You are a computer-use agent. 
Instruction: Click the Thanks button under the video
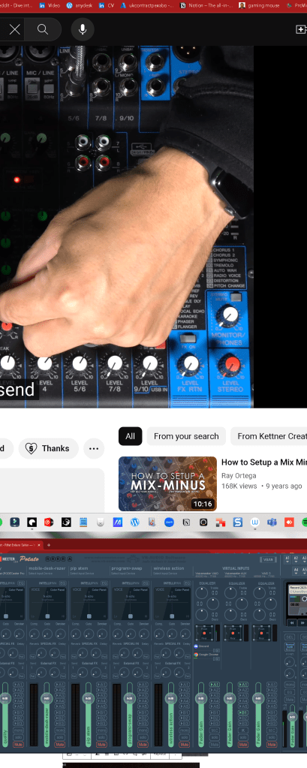[x=49, y=448]
